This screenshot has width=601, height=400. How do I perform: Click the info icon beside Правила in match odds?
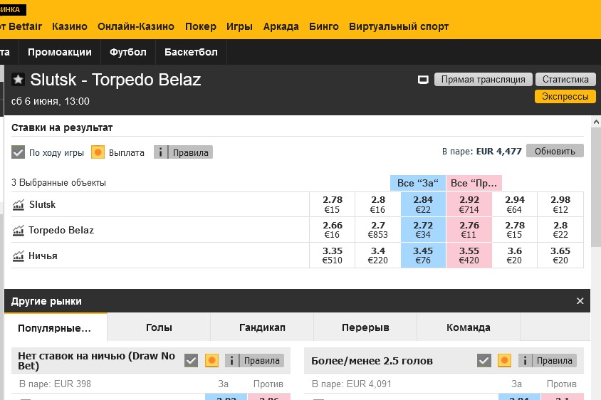point(161,152)
